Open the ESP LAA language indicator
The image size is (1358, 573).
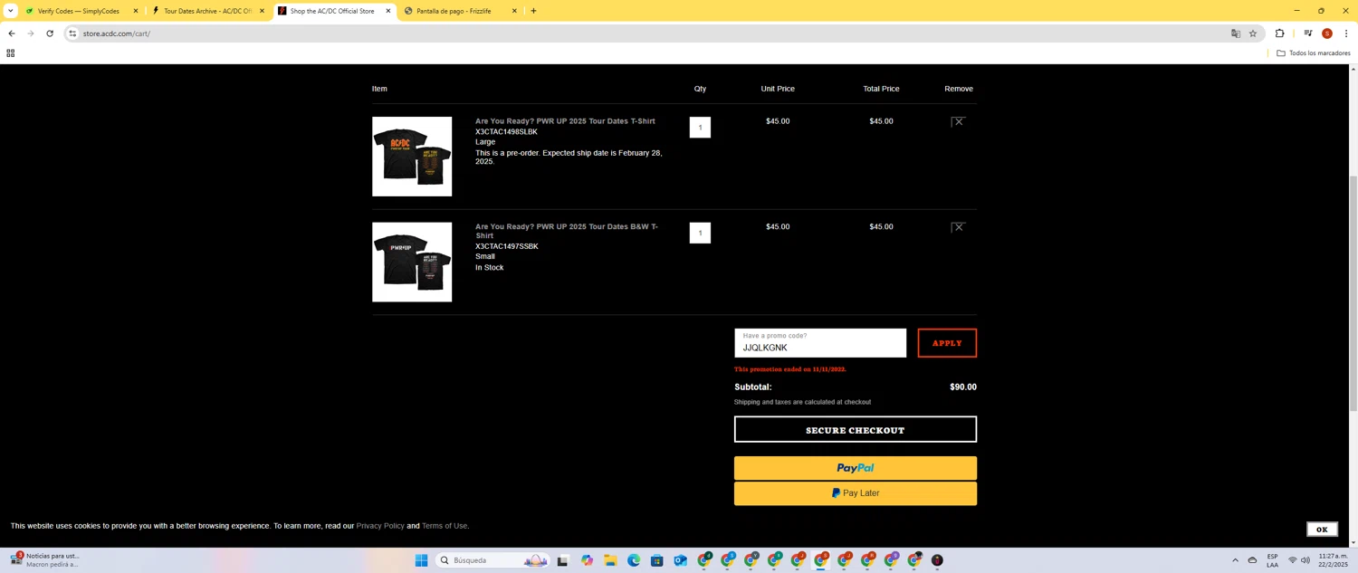click(1272, 560)
